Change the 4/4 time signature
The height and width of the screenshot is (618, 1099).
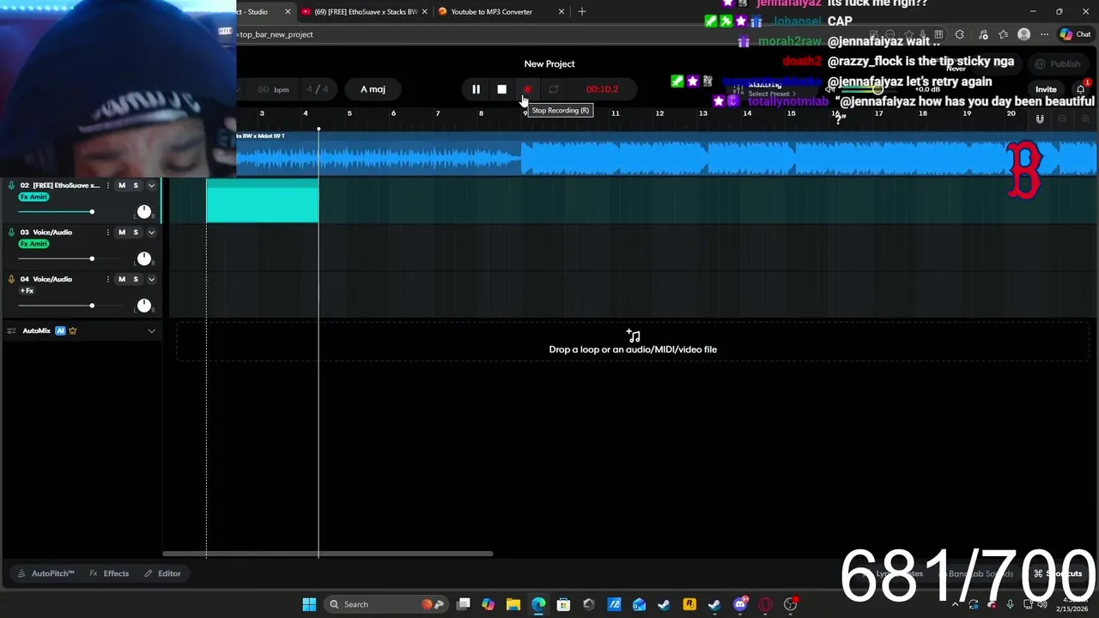click(318, 89)
